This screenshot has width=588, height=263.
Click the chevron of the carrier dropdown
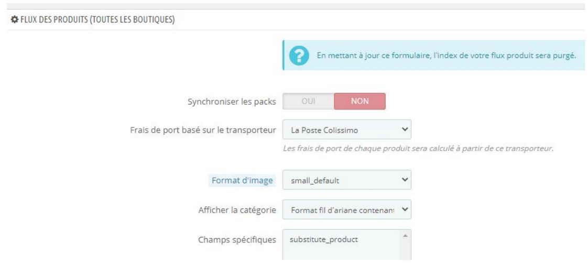(x=404, y=129)
